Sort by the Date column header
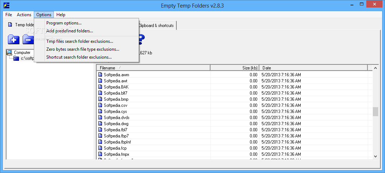The width and height of the screenshot is (385, 173). click(314, 68)
